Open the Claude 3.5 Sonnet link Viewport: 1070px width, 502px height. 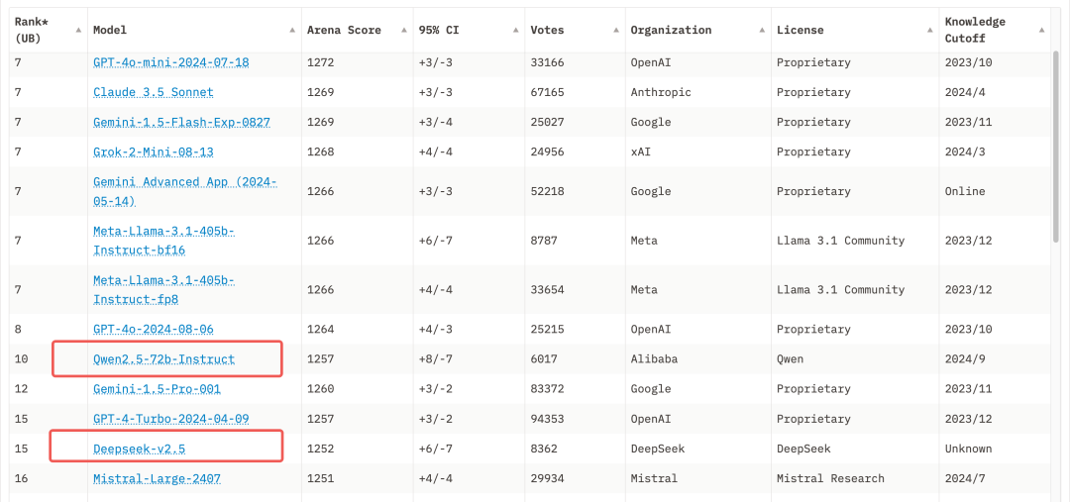click(154, 92)
